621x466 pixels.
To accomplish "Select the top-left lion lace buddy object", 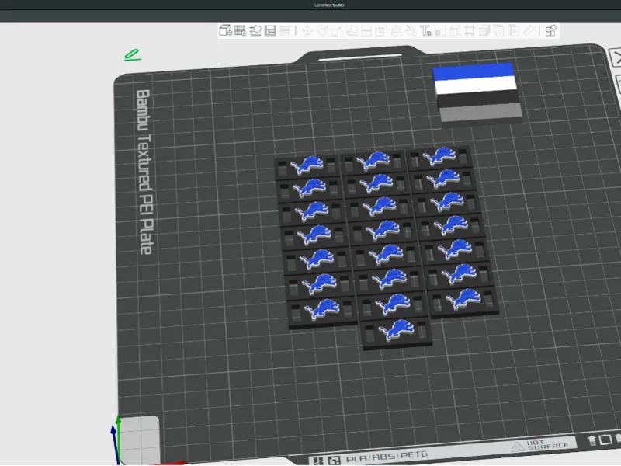I will coord(307,167).
